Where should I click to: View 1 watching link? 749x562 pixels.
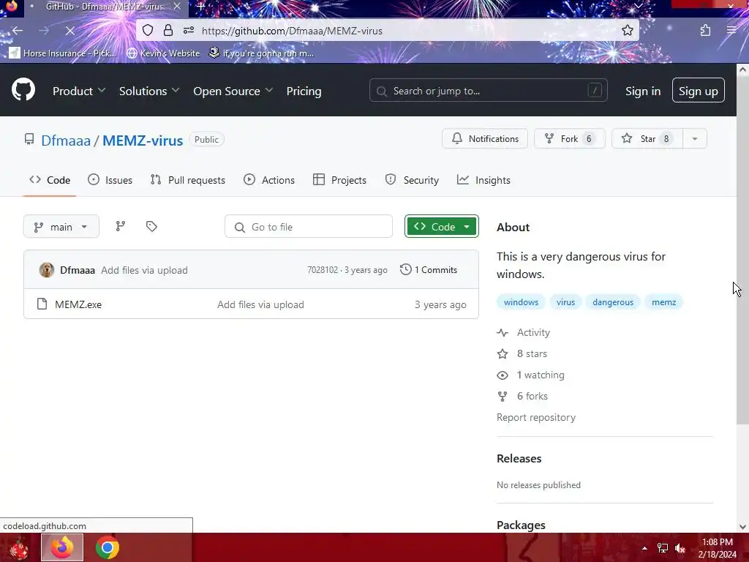coord(531,375)
